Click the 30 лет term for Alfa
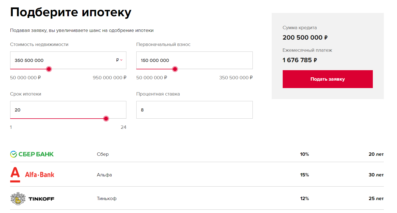This screenshot has height=213, width=397. [376, 175]
